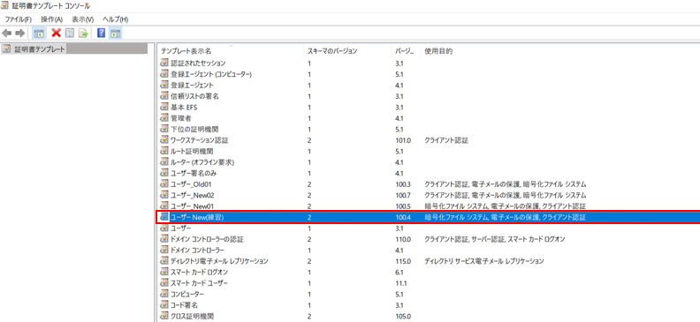Select ディレクトリ電子メール レプリケーション template
Viewport: 700px width, 322px height.
pyautogui.click(x=219, y=261)
